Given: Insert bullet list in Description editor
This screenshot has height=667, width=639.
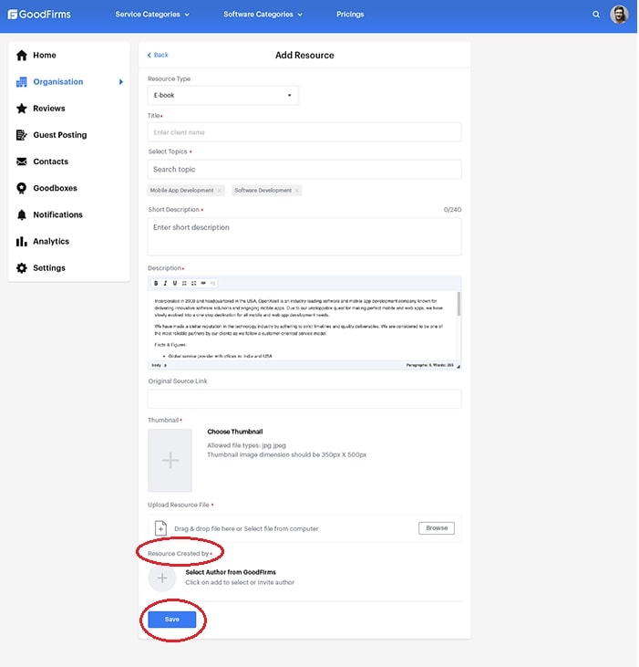Looking at the screenshot, I should 194,283.
